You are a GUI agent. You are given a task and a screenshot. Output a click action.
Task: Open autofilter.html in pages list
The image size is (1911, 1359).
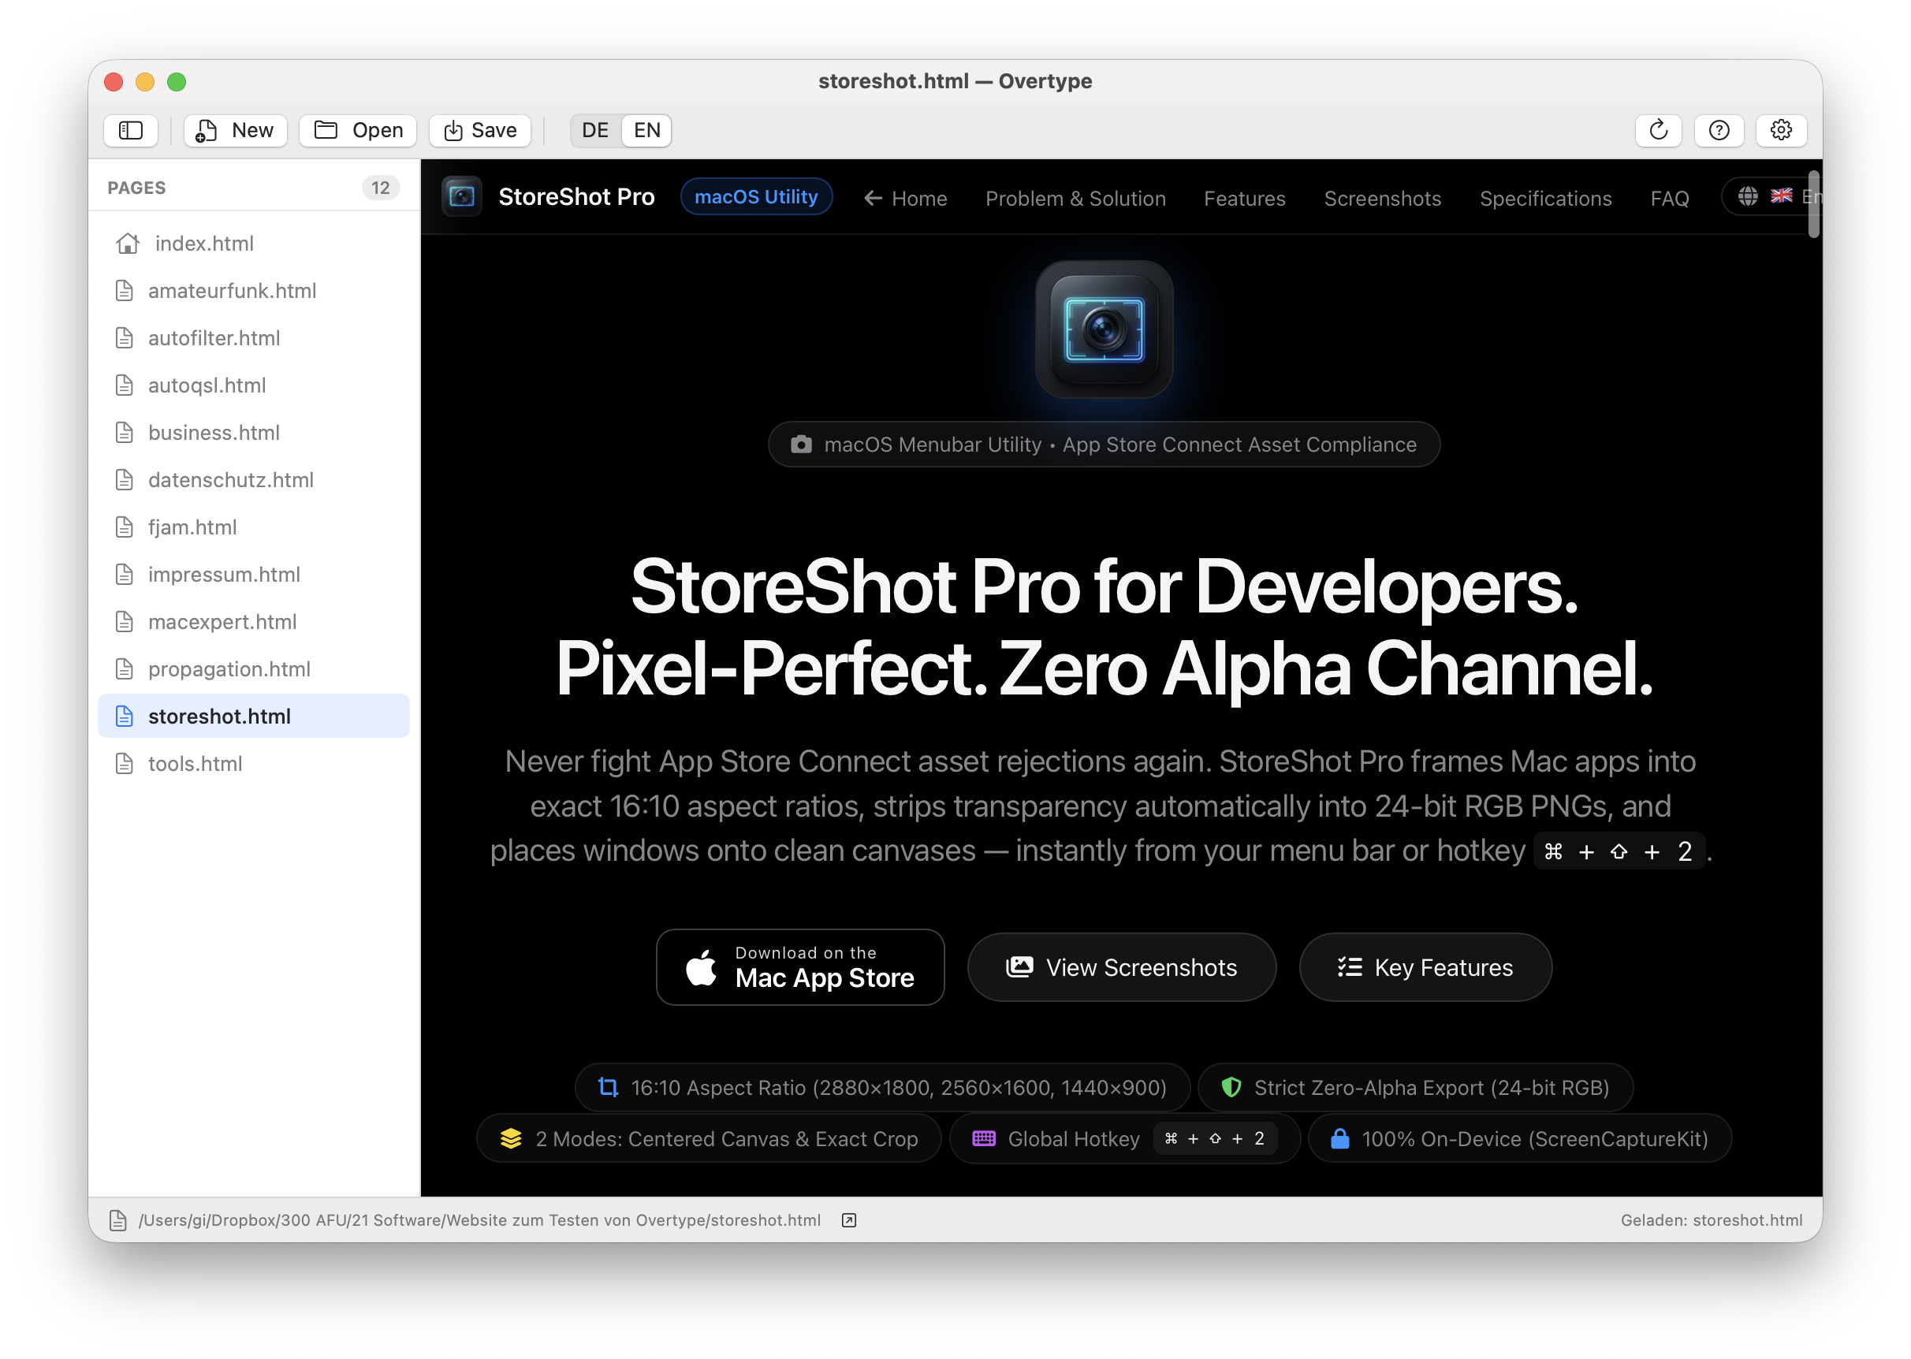pyautogui.click(x=254, y=338)
